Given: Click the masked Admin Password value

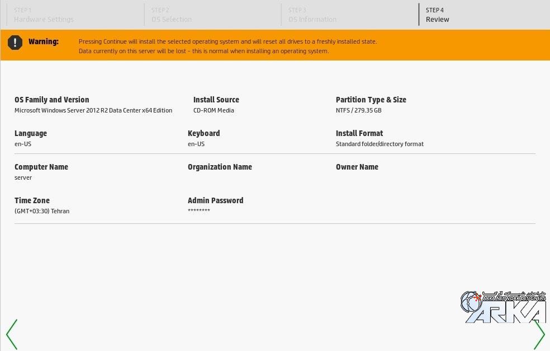Looking at the screenshot, I should (x=198, y=211).
